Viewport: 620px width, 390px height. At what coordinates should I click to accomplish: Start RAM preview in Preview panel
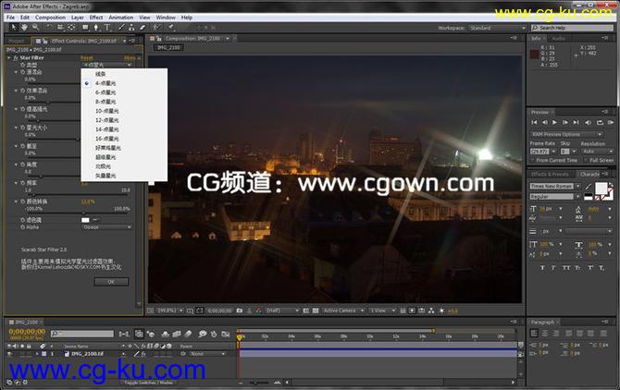point(611,122)
